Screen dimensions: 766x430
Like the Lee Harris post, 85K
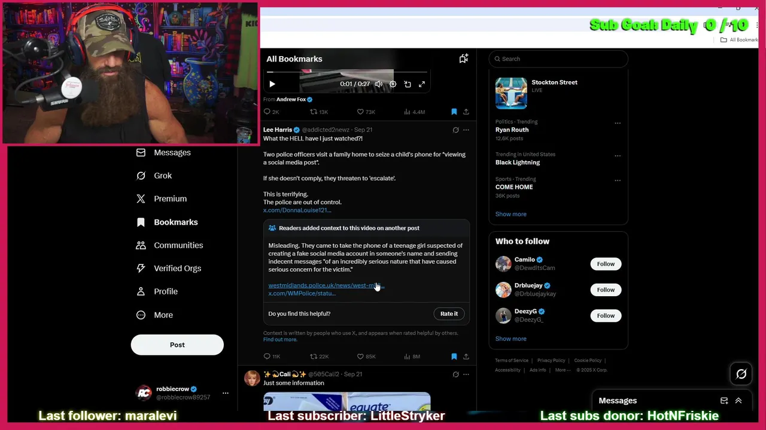pos(366,357)
